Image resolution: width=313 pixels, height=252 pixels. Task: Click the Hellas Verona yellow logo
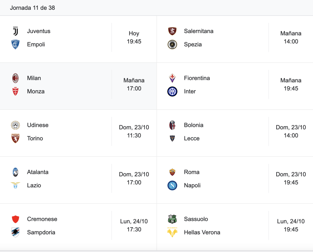pyautogui.click(x=172, y=232)
